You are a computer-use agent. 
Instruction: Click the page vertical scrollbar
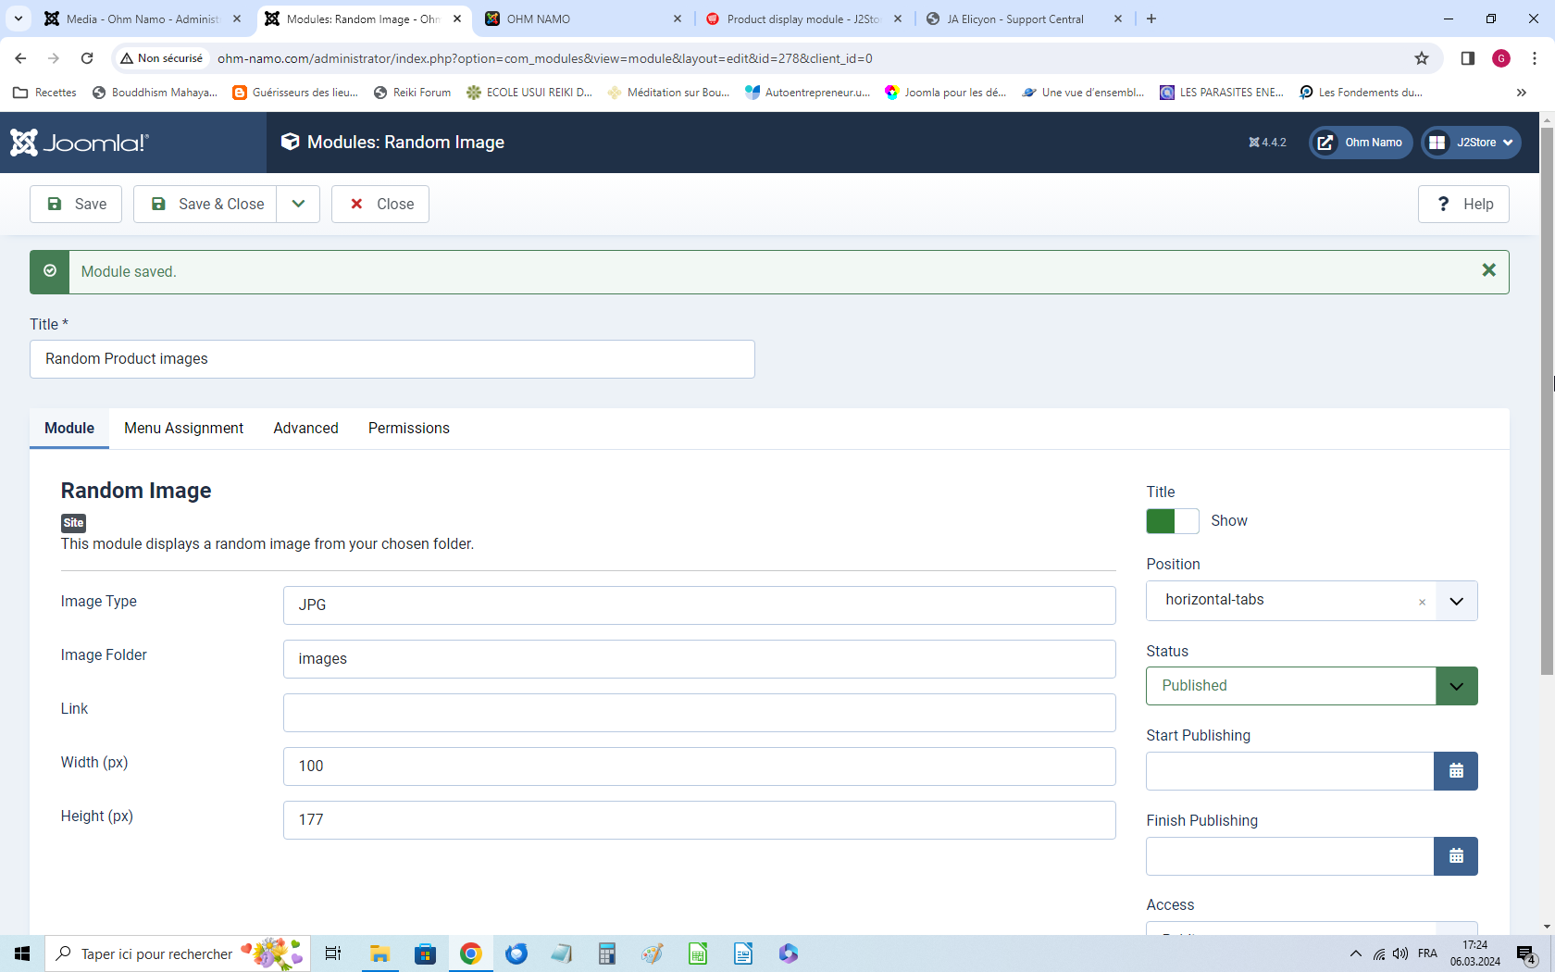point(1547,400)
